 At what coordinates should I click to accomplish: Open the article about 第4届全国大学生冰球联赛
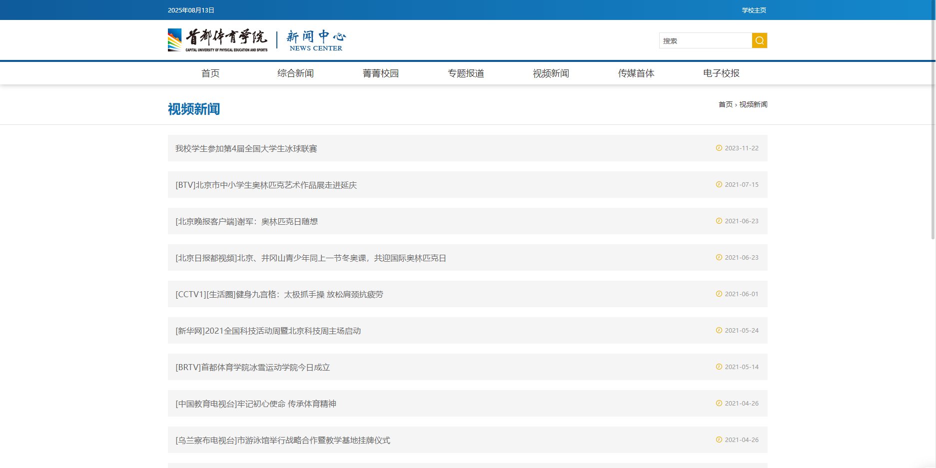point(246,148)
